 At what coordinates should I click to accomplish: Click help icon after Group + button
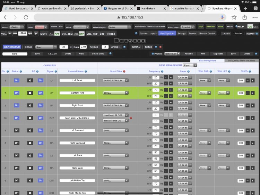(124, 47)
